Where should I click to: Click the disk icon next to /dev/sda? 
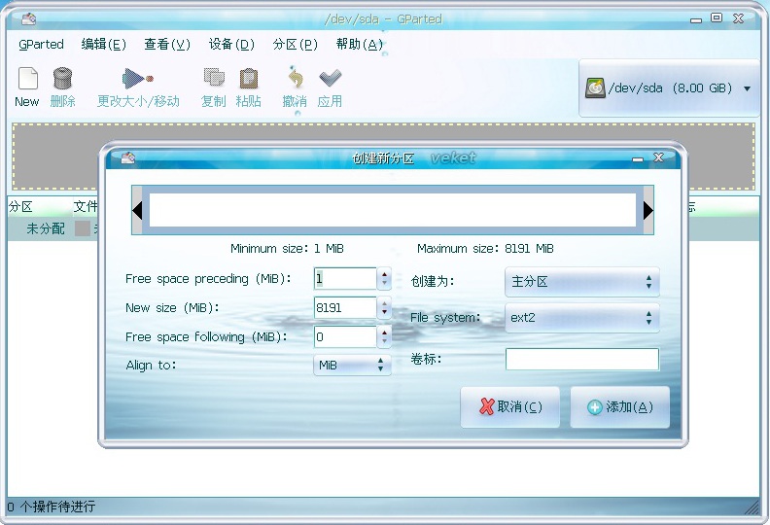[x=595, y=88]
